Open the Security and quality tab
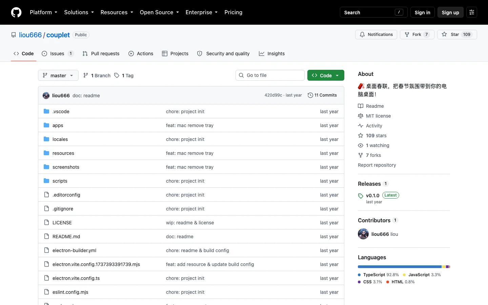Viewport: 488px width, 305px height. [223, 54]
